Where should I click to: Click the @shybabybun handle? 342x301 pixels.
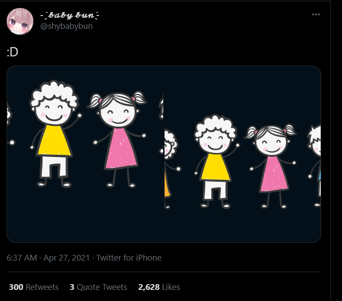click(x=66, y=26)
